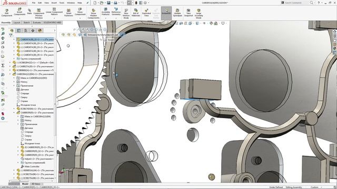Expand the Mates in CA08085A(14)(003) node
Image resolution: width=337 pixels, height=189 pixels.
[14, 78]
